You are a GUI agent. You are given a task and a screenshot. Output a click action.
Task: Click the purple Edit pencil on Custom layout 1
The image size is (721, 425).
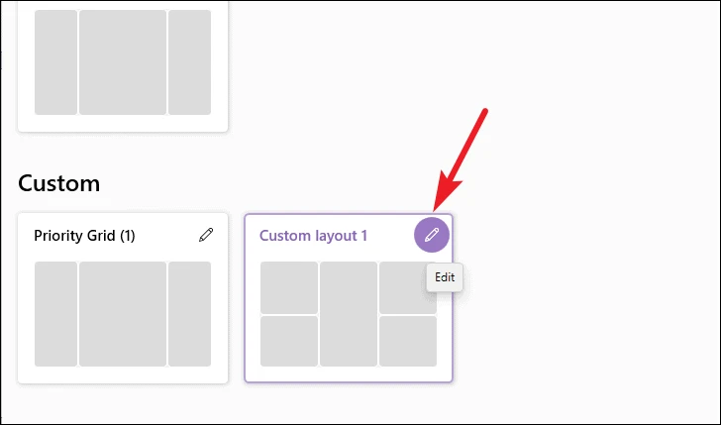(432, 235)
